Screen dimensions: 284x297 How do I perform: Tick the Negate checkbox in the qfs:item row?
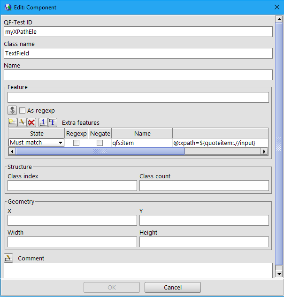pos(100,143)
